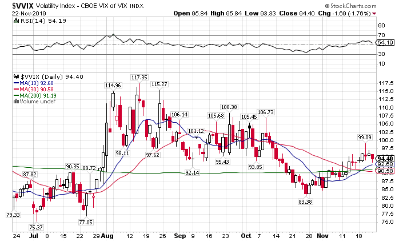Click the 117.5 price axis label

point(386,83)
